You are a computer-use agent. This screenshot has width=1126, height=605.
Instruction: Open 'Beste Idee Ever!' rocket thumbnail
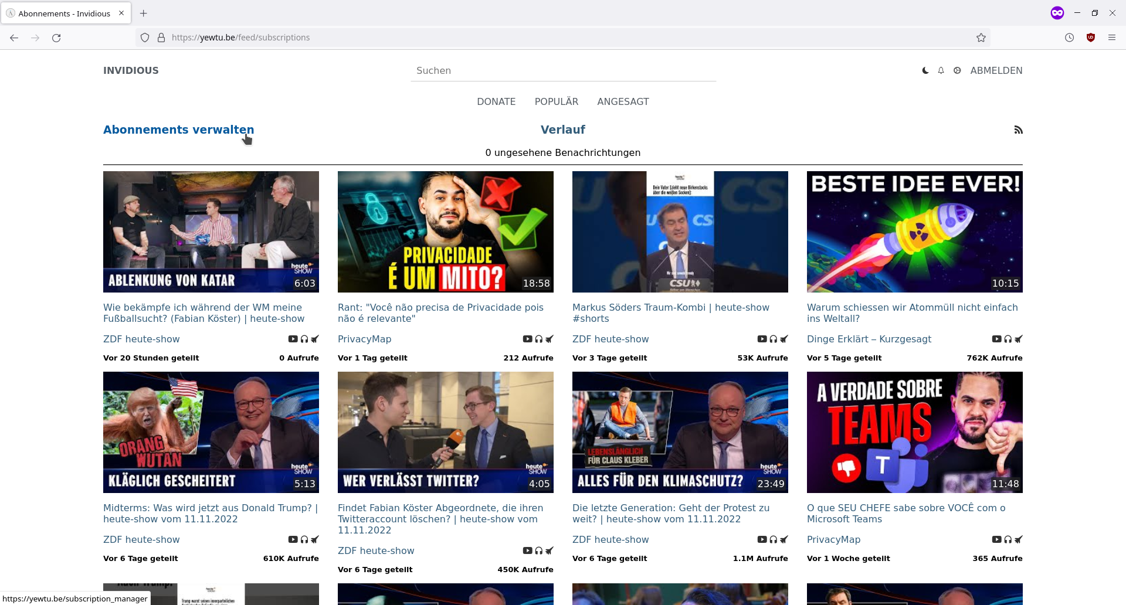click(915, 232)
